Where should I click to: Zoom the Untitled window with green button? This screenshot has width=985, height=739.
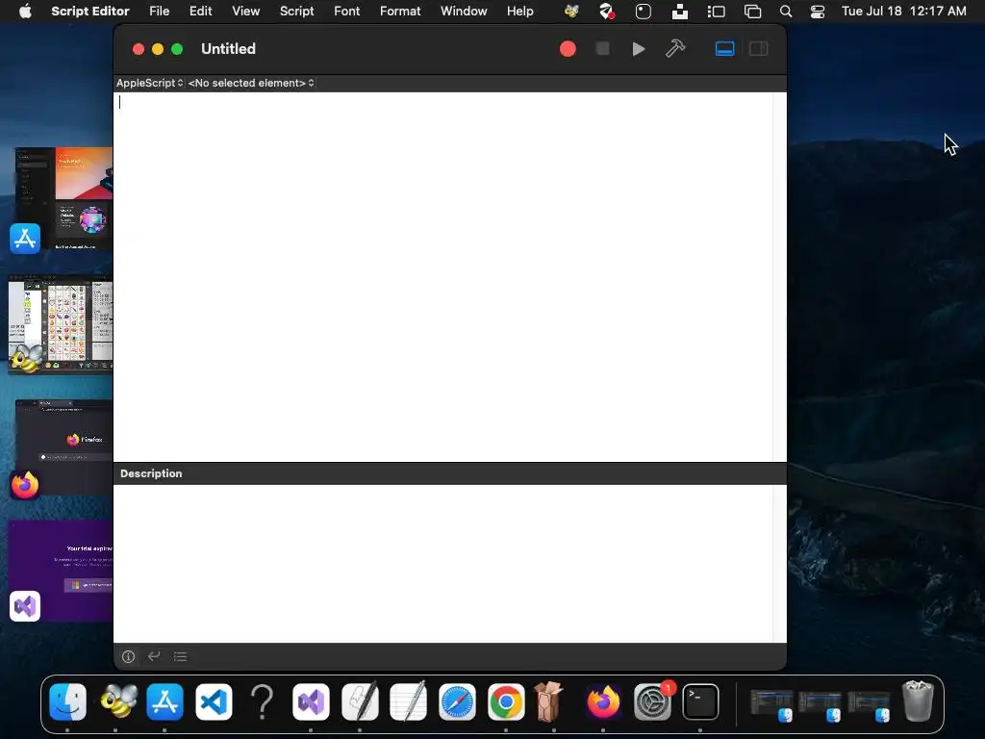point(177,49)
